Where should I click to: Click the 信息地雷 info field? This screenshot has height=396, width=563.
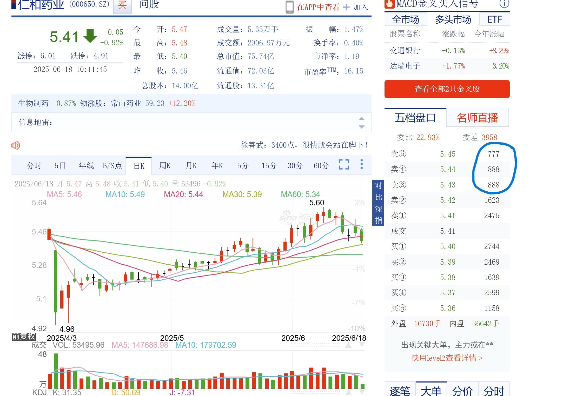click(x=191, y=122)
